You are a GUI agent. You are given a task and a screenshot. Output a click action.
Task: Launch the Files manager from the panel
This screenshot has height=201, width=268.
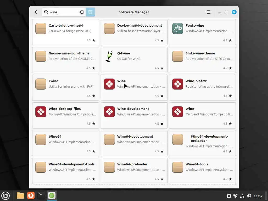coord(20,196)
